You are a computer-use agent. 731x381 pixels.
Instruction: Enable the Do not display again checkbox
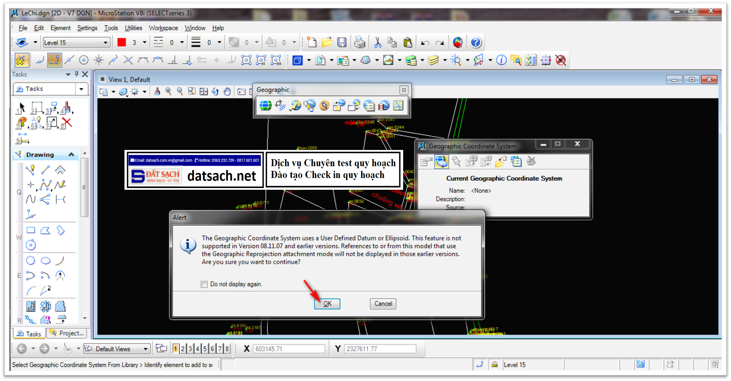click(x=204, y=284)
